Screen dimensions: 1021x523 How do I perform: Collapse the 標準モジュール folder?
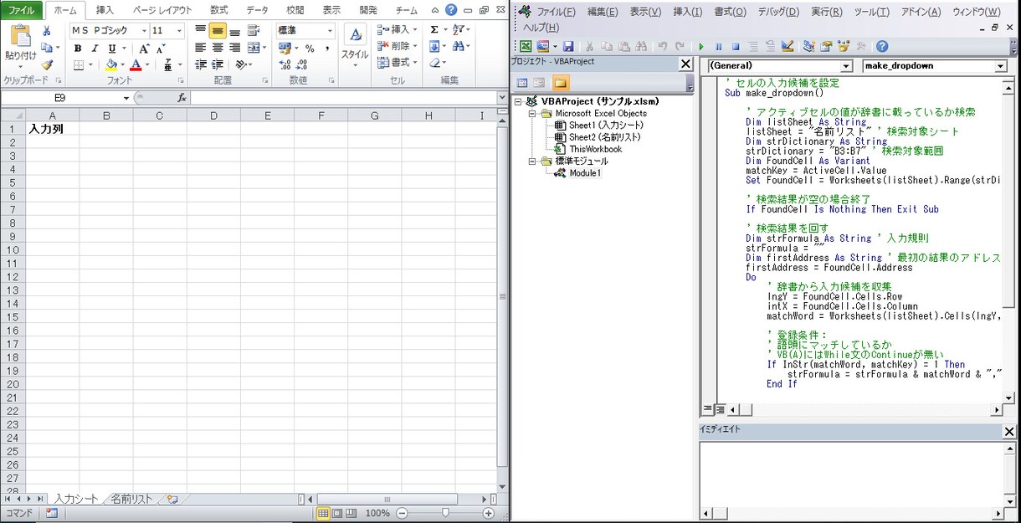coord(532,161)
